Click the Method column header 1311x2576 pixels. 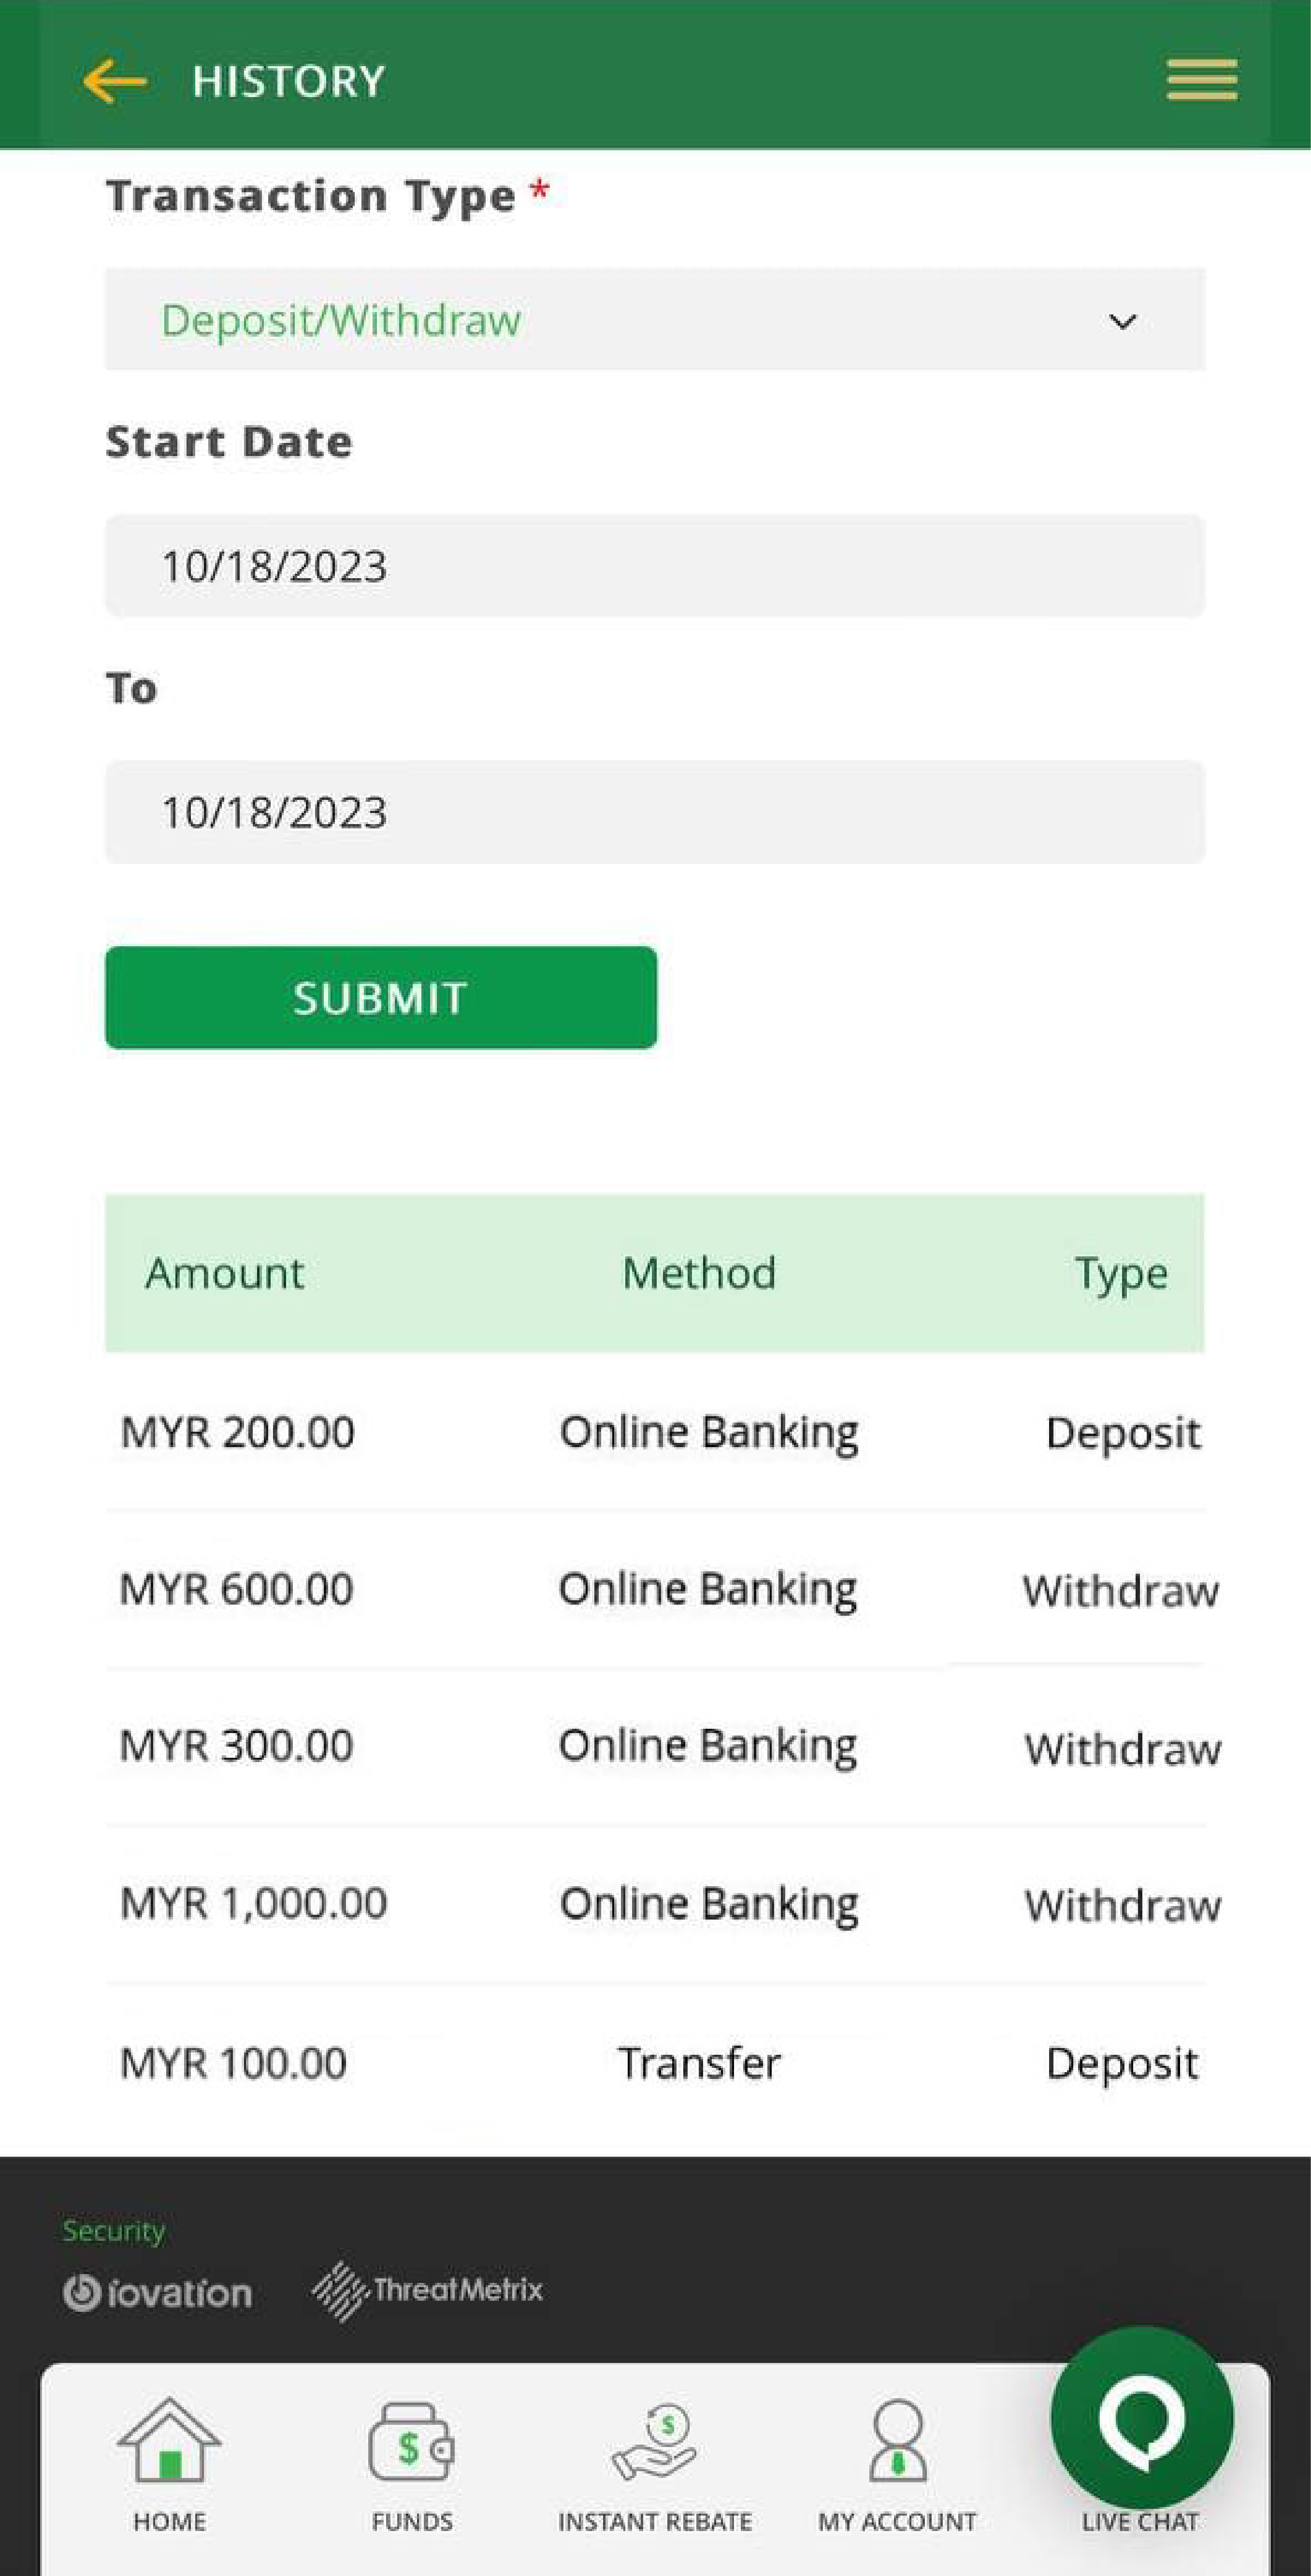click(699, 1273)
